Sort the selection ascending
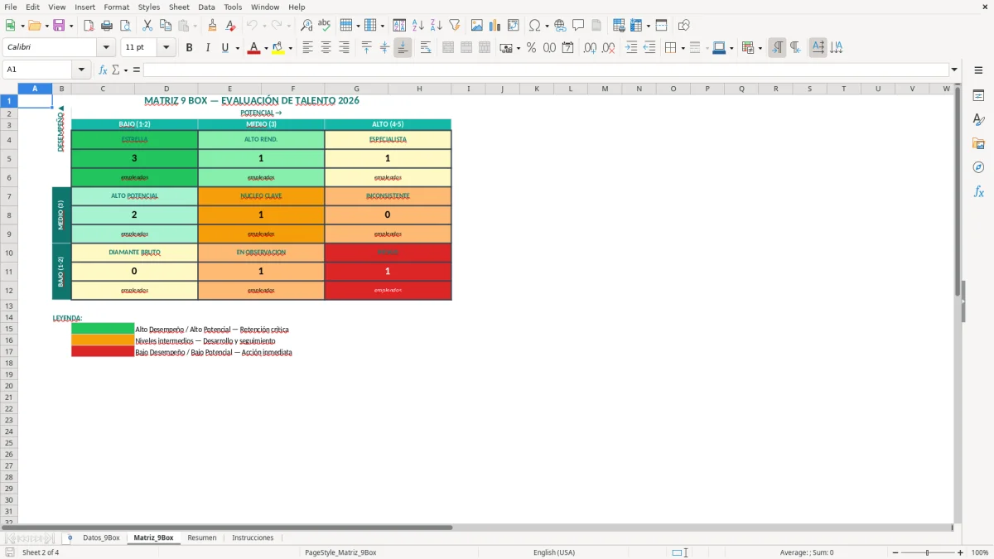 click(x=418, y=26)
